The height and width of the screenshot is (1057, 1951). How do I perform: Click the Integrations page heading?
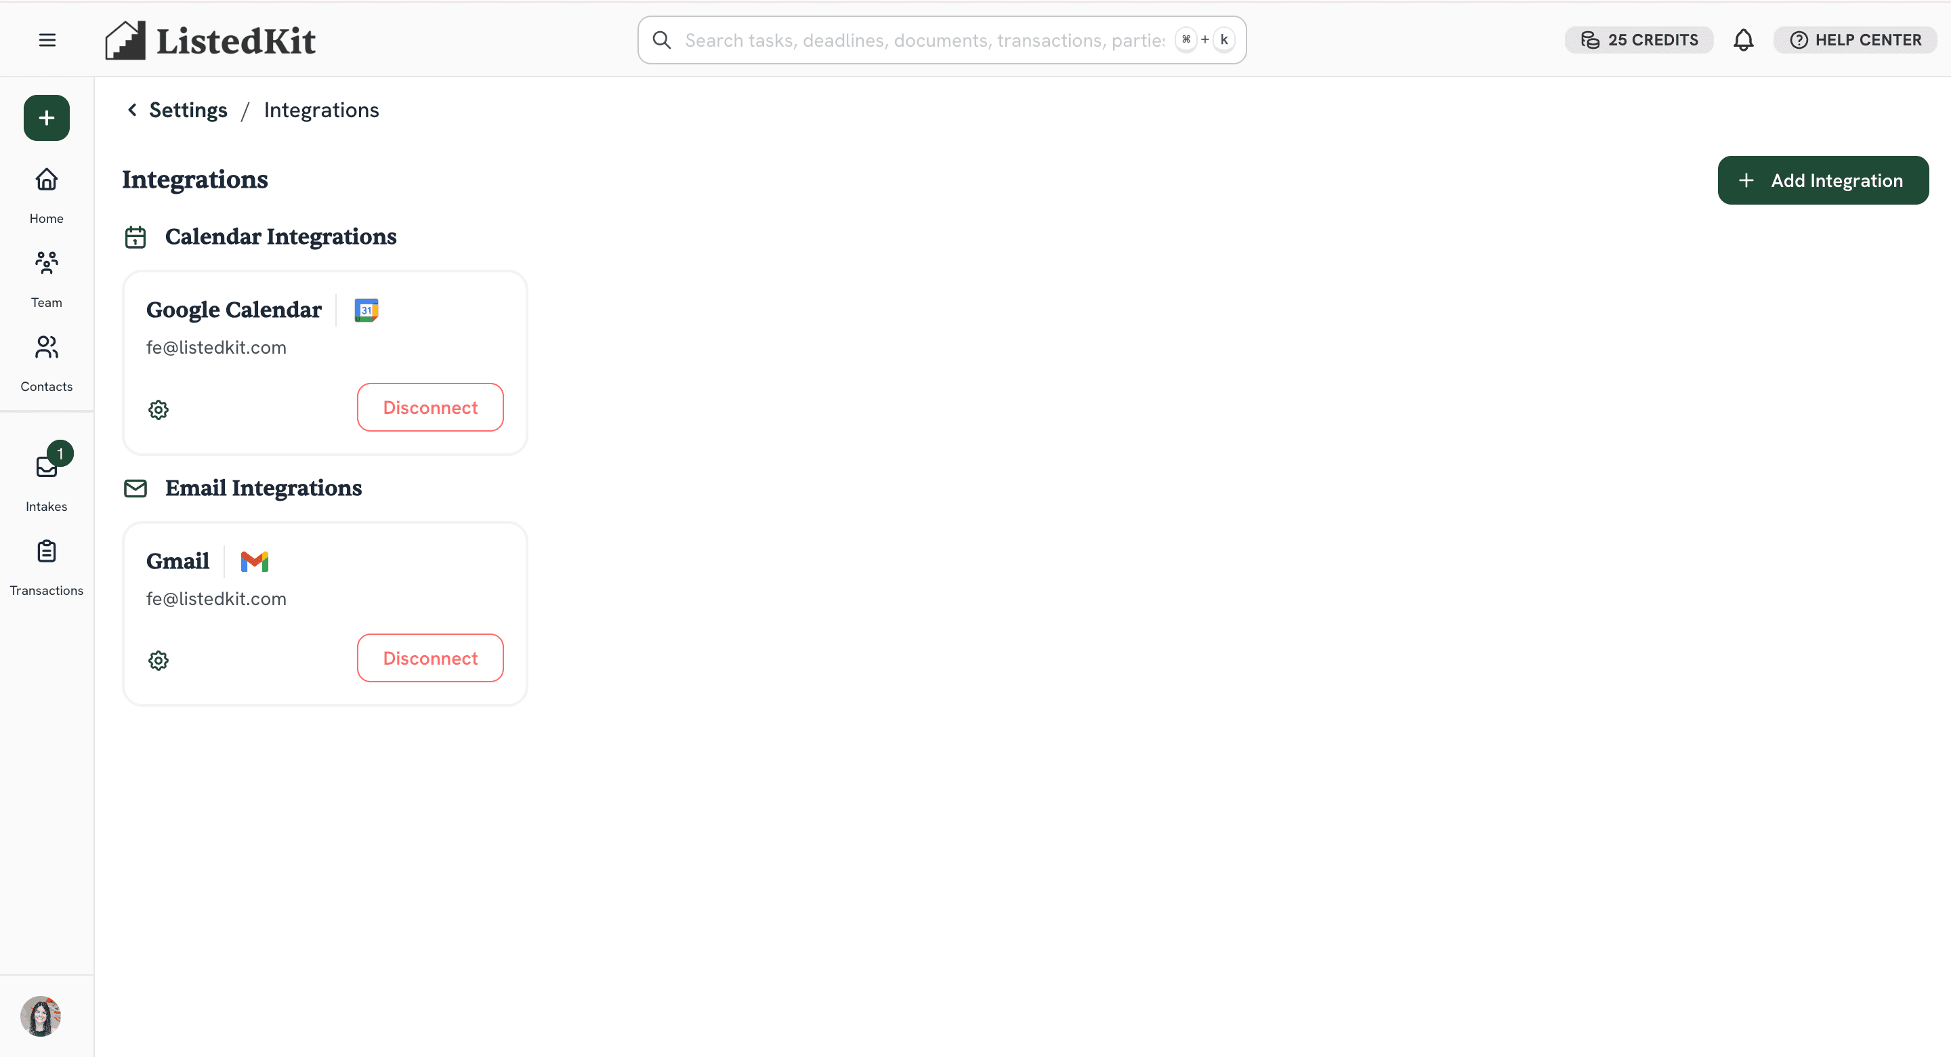[x=194, y=180]
